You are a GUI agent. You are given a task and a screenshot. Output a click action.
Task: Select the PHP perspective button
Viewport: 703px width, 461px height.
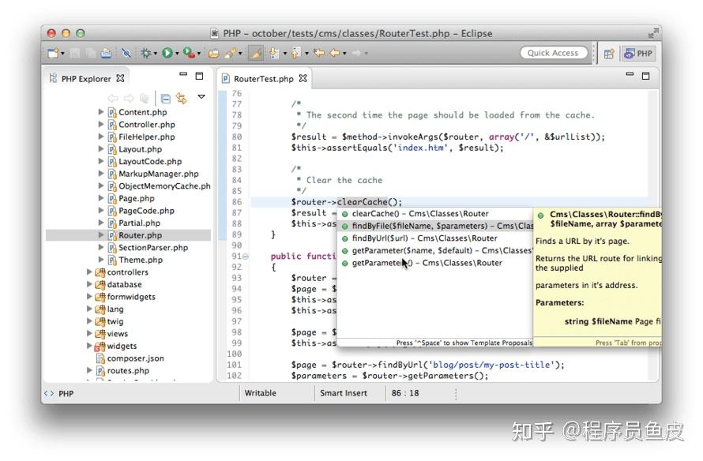click(x=638, y=54)
